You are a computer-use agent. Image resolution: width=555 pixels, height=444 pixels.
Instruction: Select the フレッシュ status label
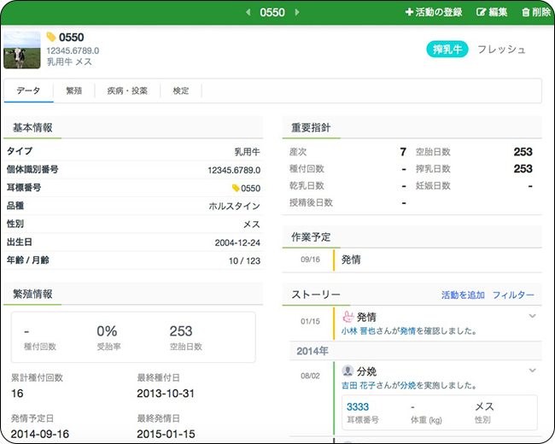tap(501, 50)
